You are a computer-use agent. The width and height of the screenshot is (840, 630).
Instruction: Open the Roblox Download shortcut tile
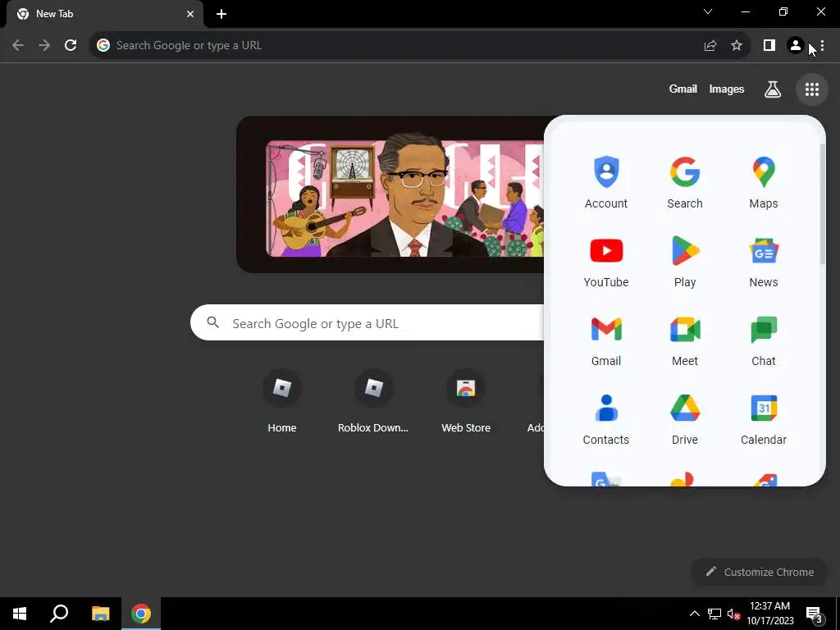[373, 400]
